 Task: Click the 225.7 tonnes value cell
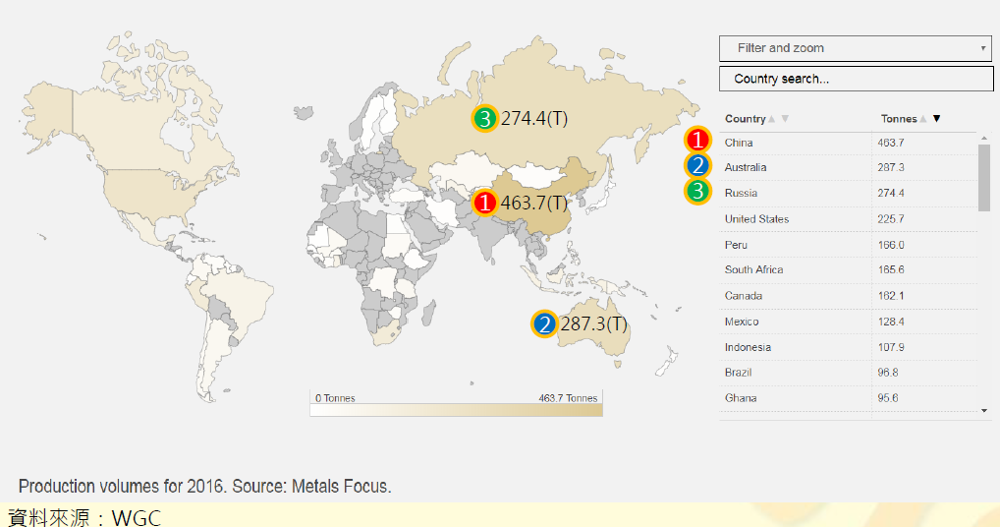pos(890,219)
